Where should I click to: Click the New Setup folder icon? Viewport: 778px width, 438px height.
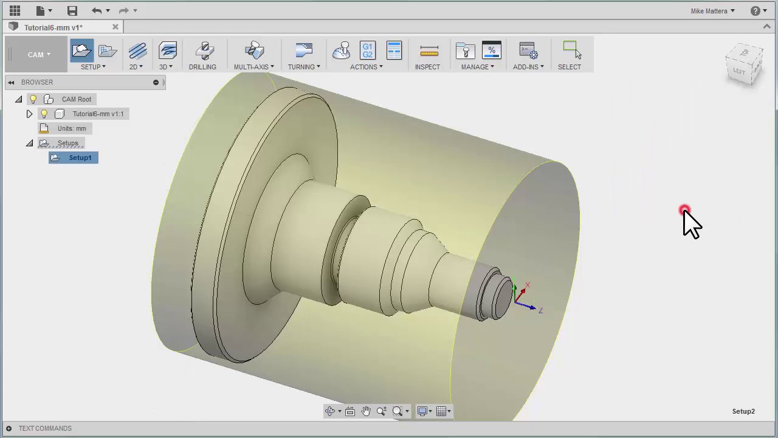coord(81,50)
